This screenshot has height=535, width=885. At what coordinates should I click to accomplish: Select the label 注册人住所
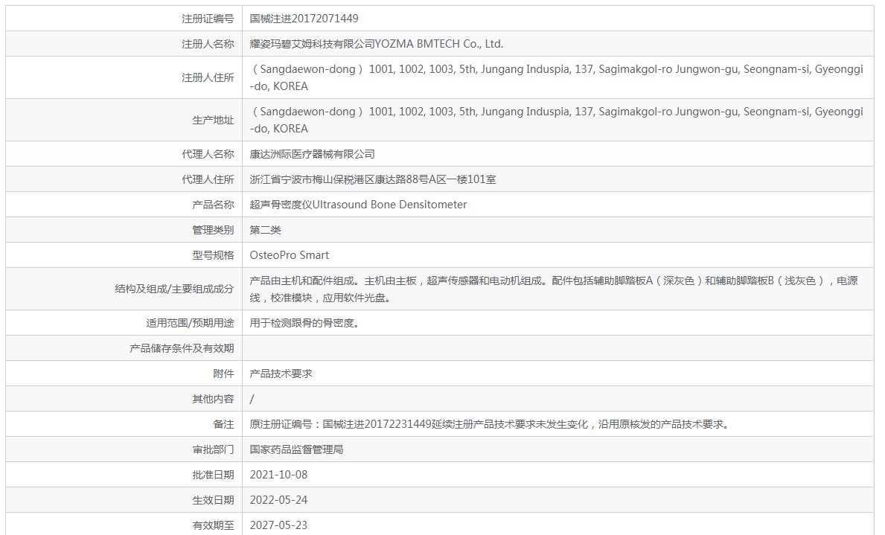[208, 77]
